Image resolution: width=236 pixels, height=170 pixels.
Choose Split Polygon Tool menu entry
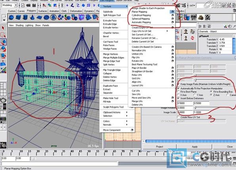pyautogui.click(x=112, y=15)
